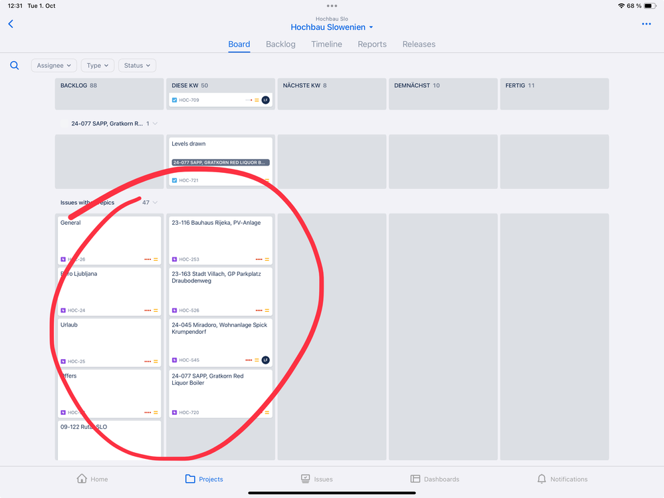664x498 pixels.
Task: Open the board search magnifier icon
Action: pyautogui.click(x=15, y=65)
